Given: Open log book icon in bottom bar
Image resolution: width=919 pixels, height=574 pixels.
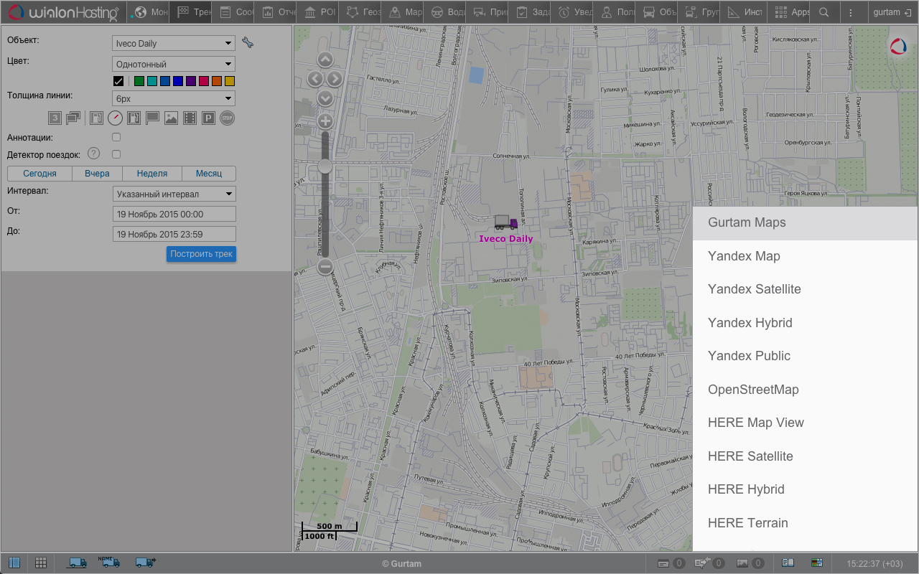Looking at the screenshot, I should [x=788, y=563].
